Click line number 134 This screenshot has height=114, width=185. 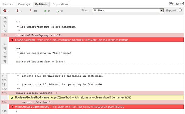pyautogui.click(x=4, y=102)
